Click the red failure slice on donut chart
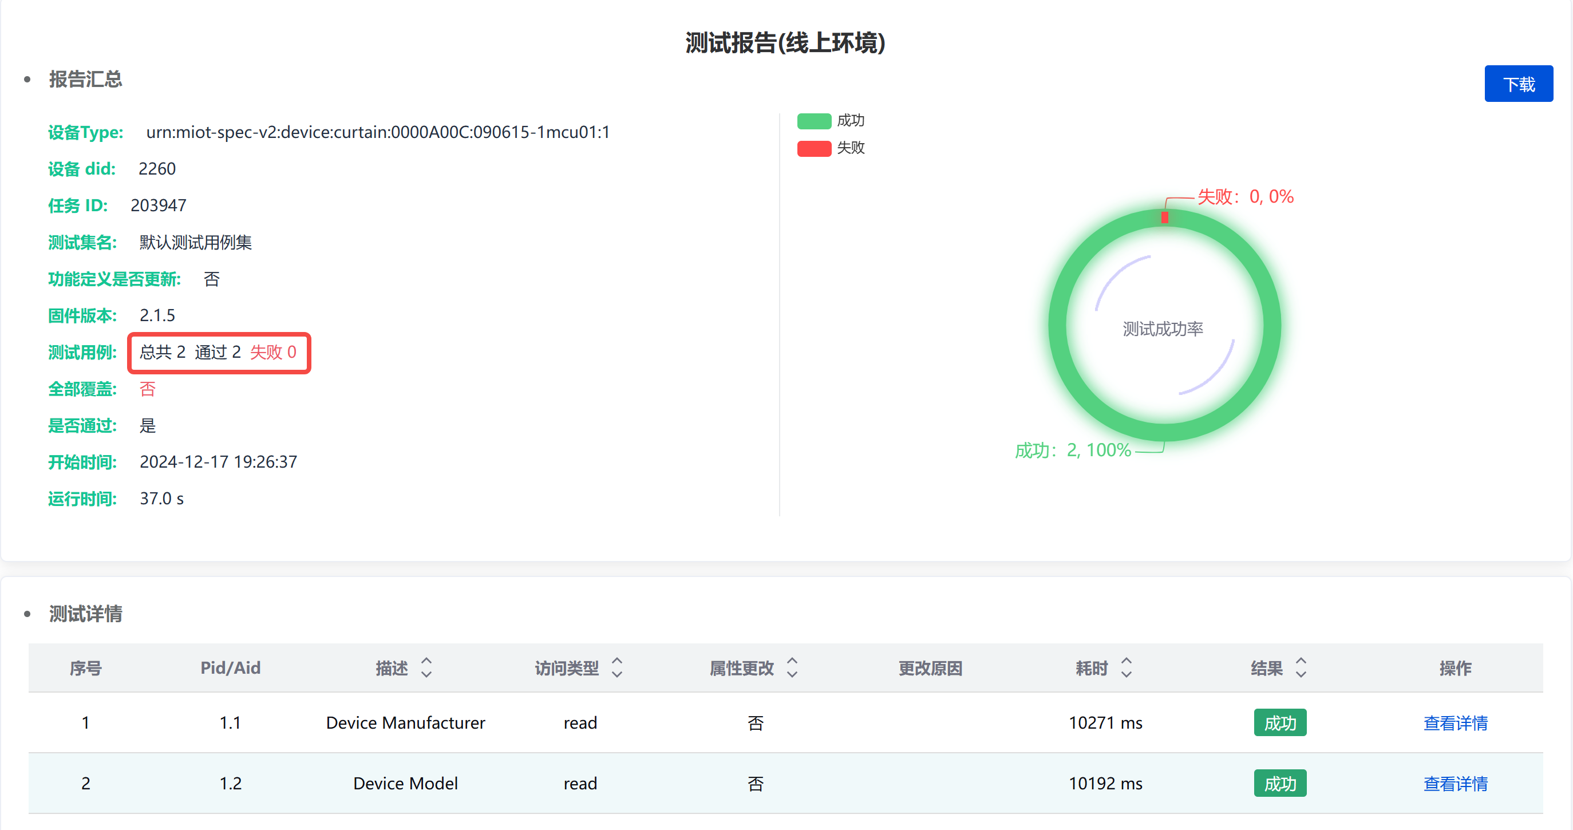 pyautogui.click(x=1164, y=218)
